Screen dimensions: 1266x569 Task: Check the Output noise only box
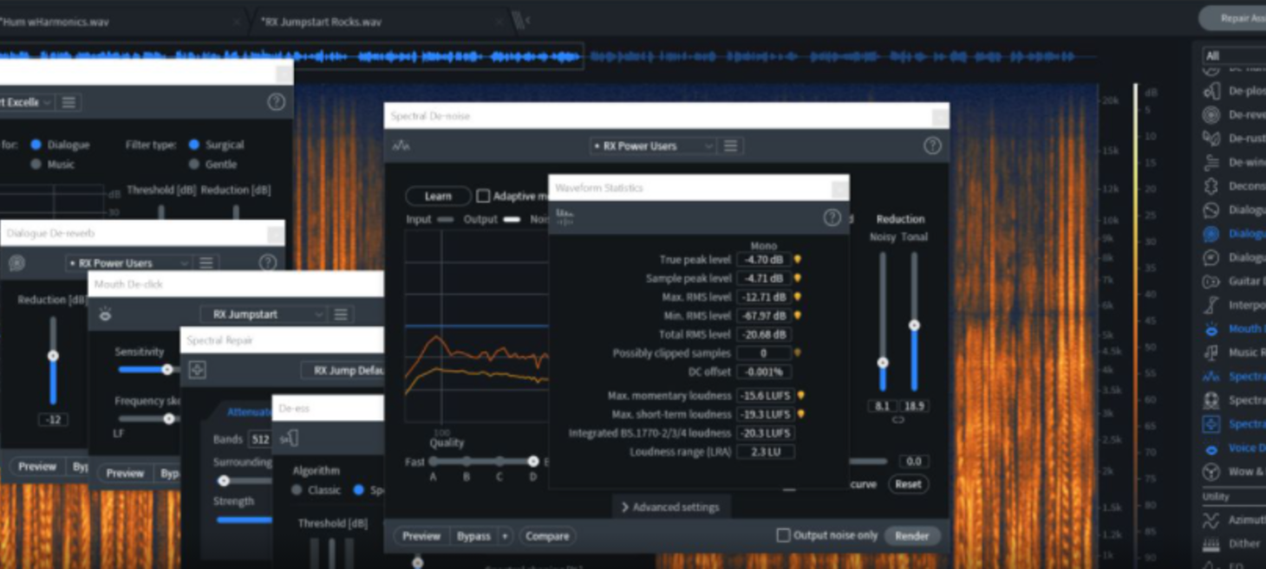[783, 535]
